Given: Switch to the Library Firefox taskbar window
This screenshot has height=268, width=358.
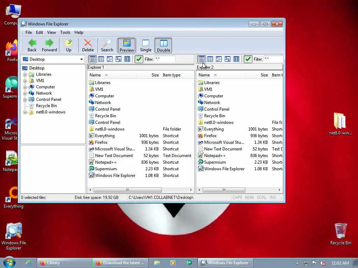Looking at the screenshot, I should tap(65, 263).
